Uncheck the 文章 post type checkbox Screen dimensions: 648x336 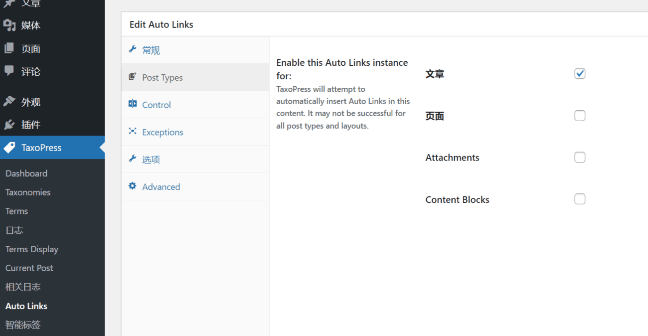coord(580,74)
